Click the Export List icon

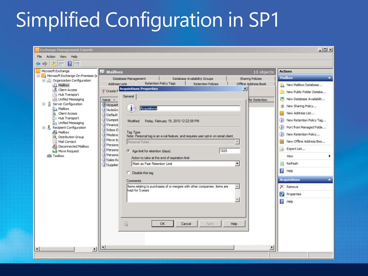282,149
